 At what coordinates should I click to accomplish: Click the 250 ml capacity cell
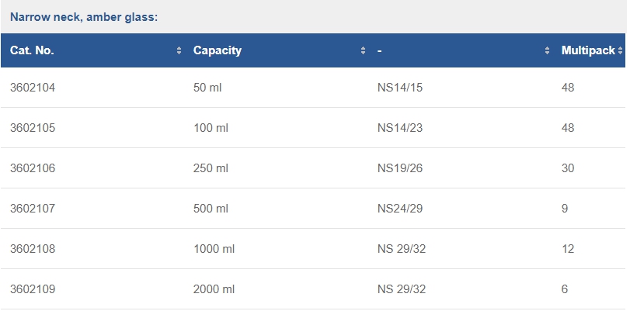pos(211,168)
